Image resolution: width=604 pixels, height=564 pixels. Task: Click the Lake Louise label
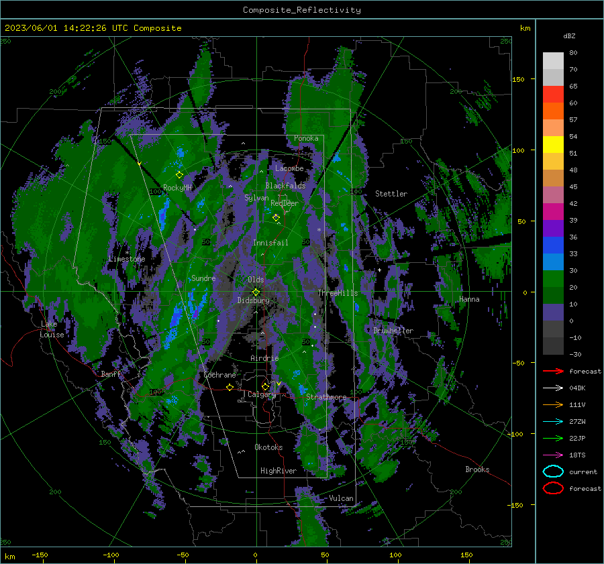52,329
